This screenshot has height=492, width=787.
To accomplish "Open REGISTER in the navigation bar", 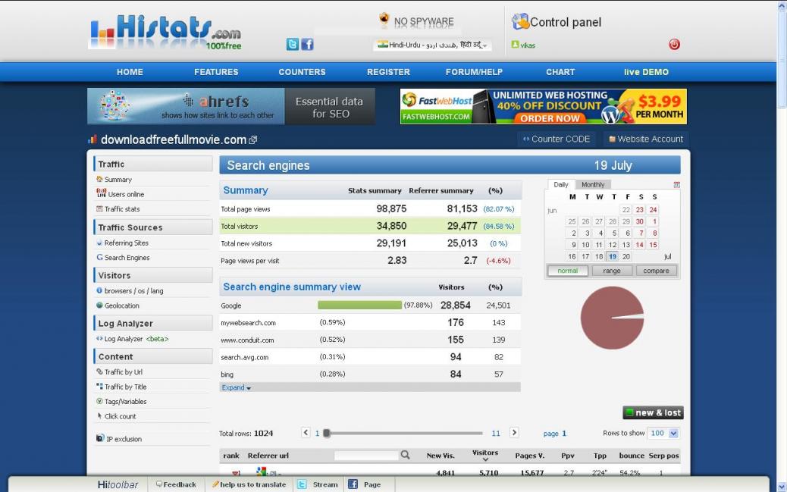I will click(388, 72).
